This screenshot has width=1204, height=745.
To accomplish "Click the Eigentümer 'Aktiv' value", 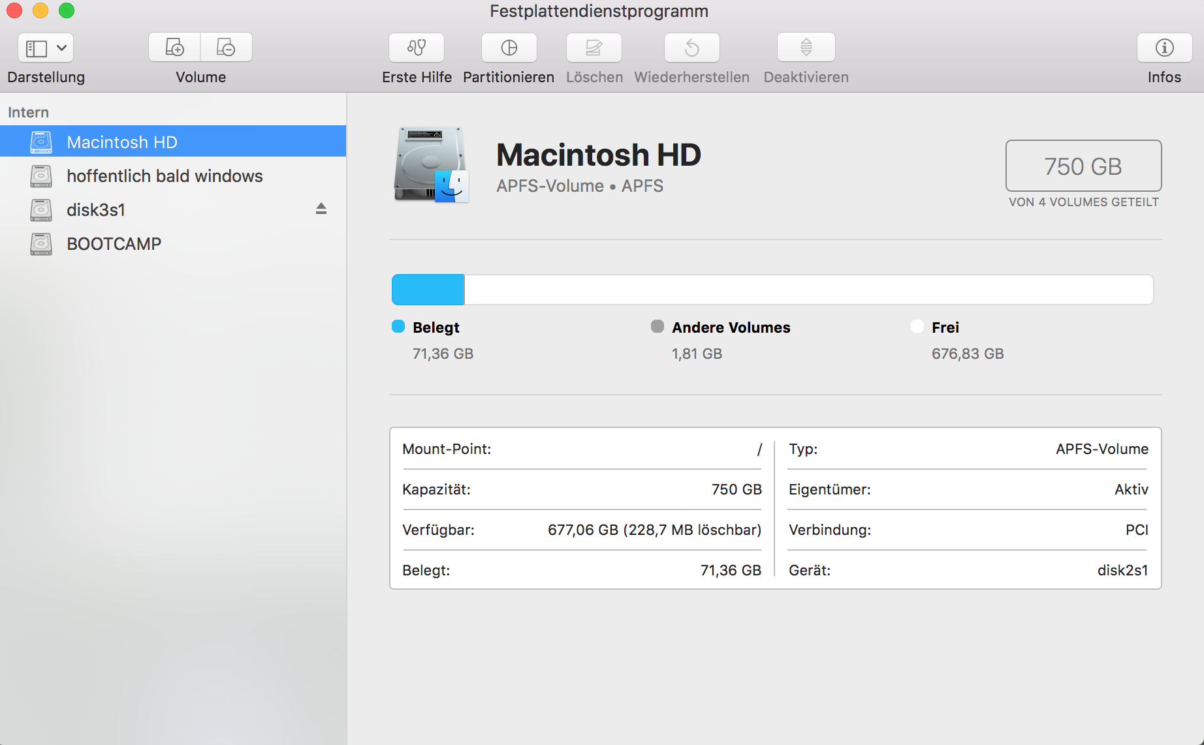I will 1132,489.
